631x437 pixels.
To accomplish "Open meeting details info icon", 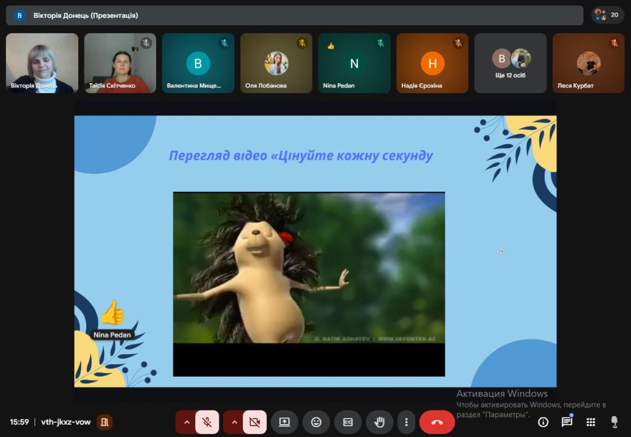I will [x=543, y=422].
